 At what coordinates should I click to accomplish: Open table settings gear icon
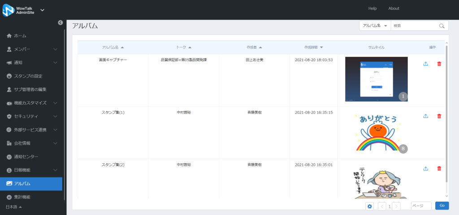point(370,206)
